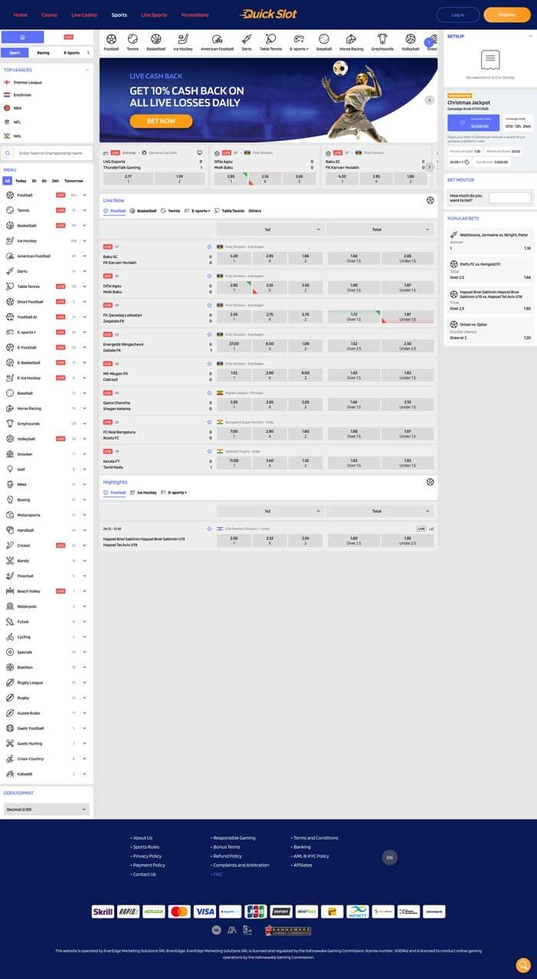Image resolution: width=537 pixels, height=979 pixels.
Task: Select Baseball icon in top sports bar
Action: 324,39
